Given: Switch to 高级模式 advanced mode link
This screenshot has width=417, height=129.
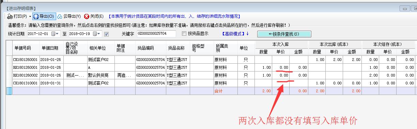Looking at the screenshot, I should (x=235, y=34).
